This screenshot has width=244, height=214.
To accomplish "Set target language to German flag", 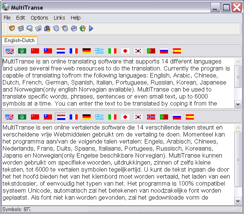I will pos(87,117).
